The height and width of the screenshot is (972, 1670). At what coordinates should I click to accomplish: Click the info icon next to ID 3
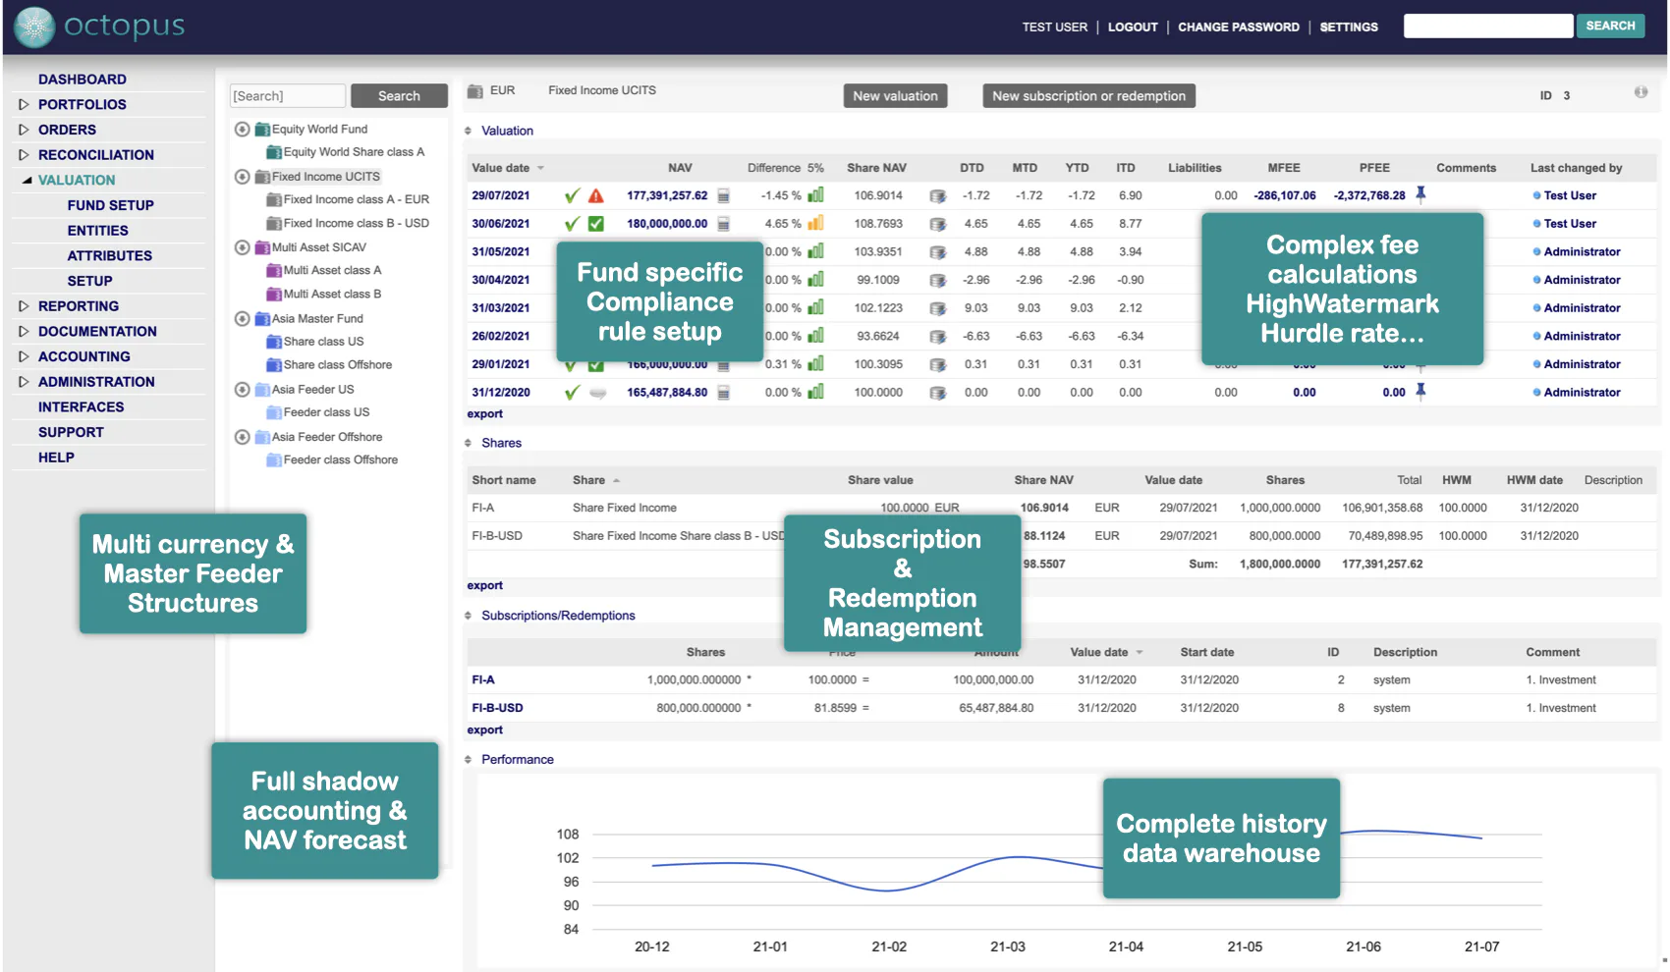coord(1641,90)
